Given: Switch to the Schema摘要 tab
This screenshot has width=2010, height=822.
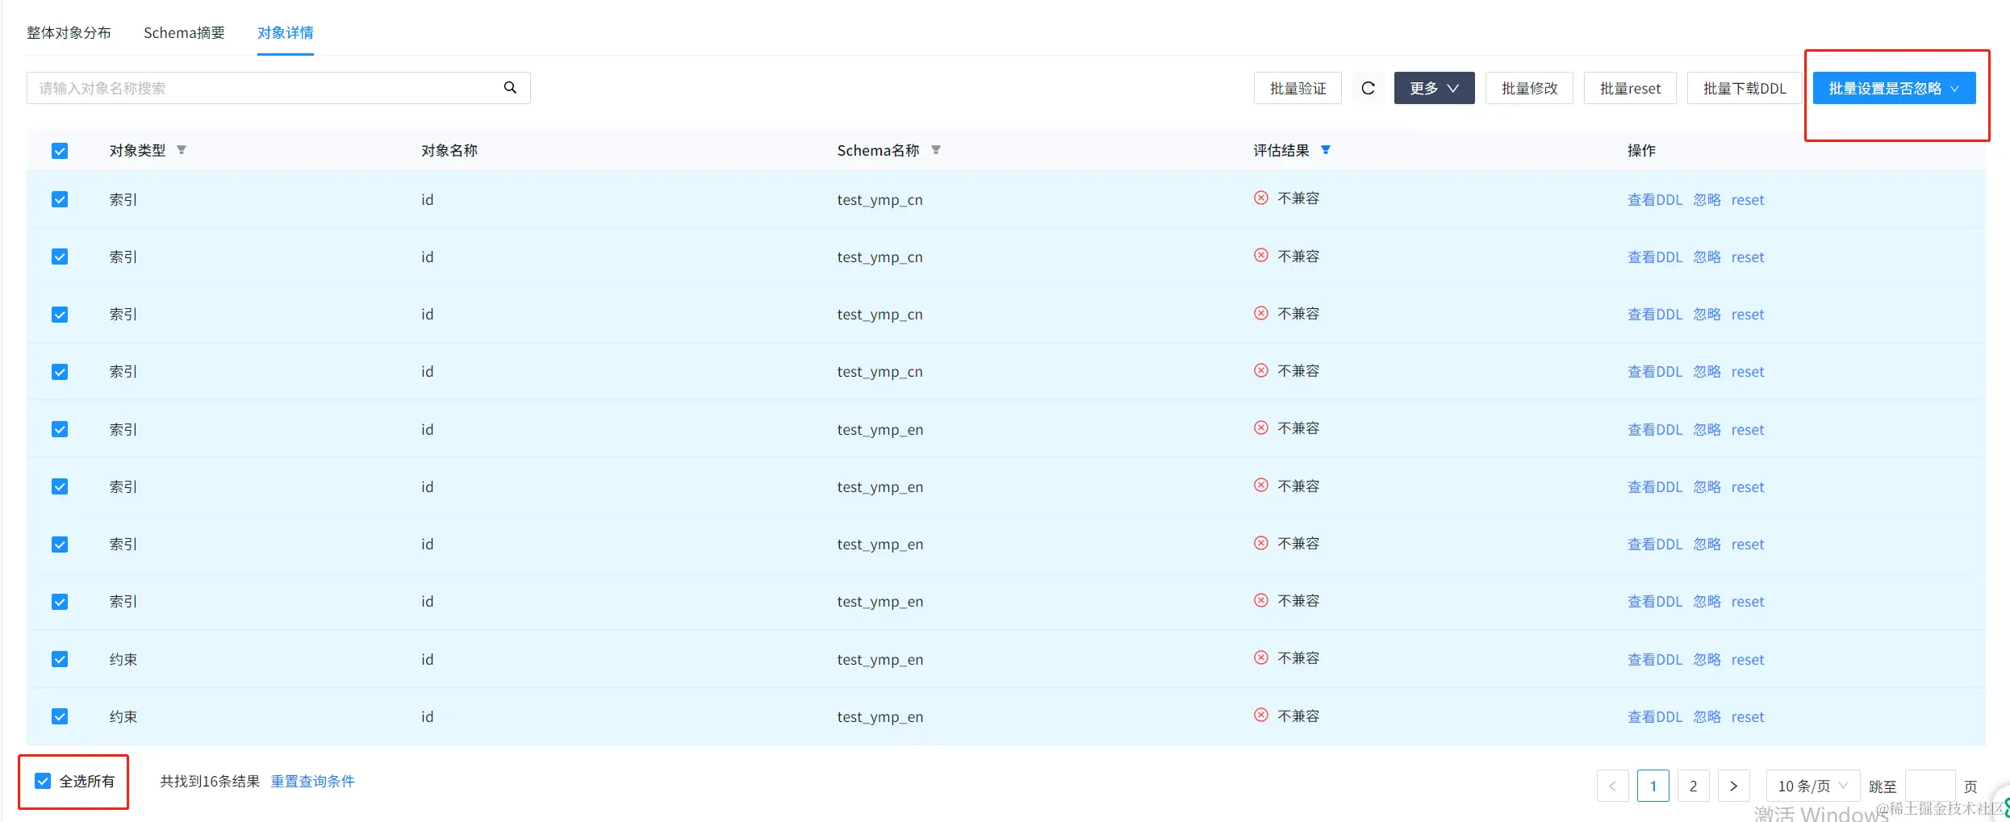Looking at the screenshot, I should pyautogui.click(x=184, y=32).
